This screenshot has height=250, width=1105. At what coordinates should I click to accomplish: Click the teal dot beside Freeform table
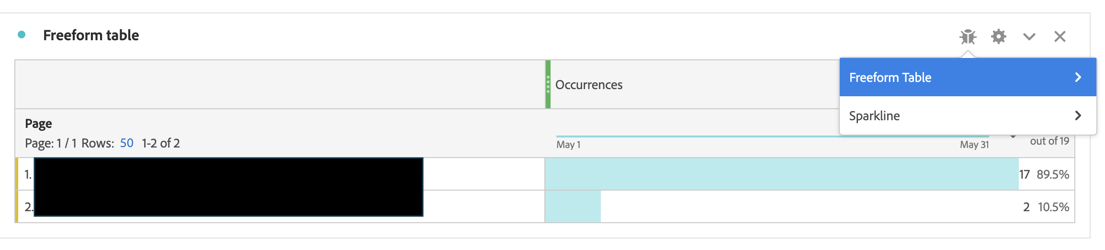[x=22, y=34]
